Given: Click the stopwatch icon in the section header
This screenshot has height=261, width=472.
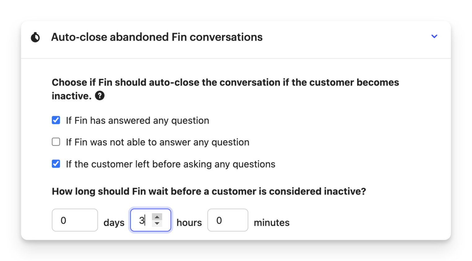Looking at the screenshot, I should coord(35,37).
